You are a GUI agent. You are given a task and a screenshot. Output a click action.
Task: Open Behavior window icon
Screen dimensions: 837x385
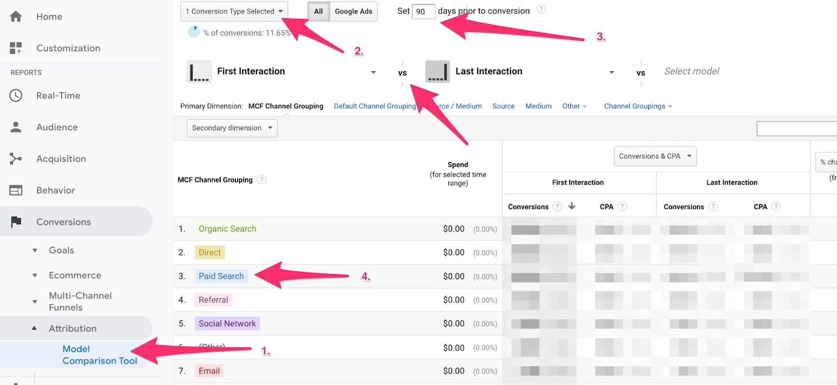16,190
